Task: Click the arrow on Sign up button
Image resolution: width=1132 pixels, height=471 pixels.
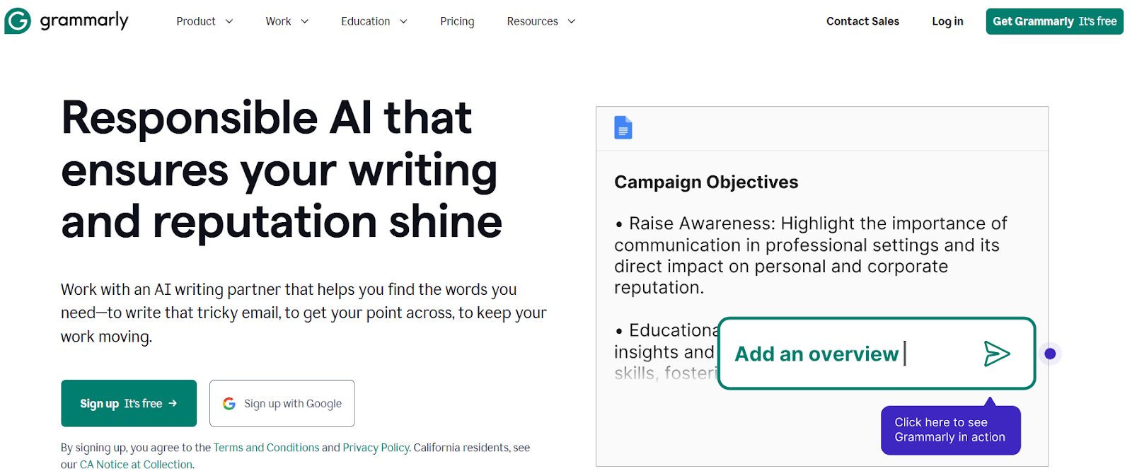Action: tap(173, 404)
